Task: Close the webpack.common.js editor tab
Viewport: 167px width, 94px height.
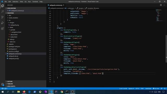Action: click(x=64, y=5)
